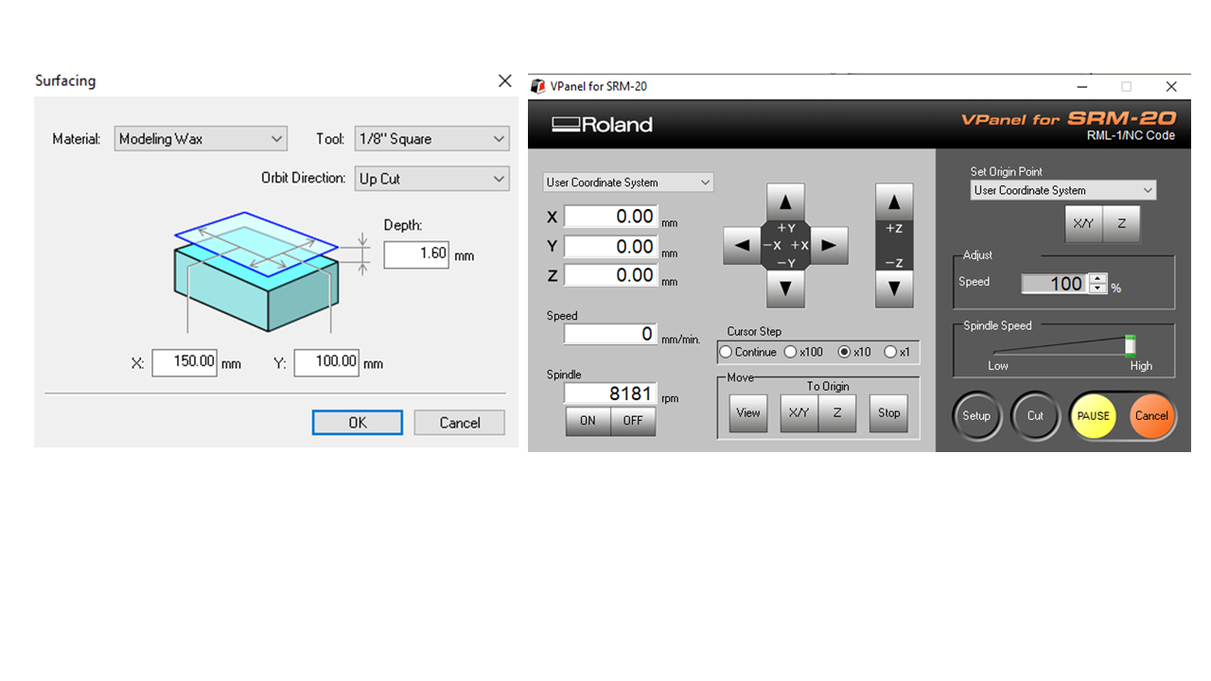This screenshot has width=1211, height=681.
Task: Select x1 cursor step
Action: [x=898, y=352]
